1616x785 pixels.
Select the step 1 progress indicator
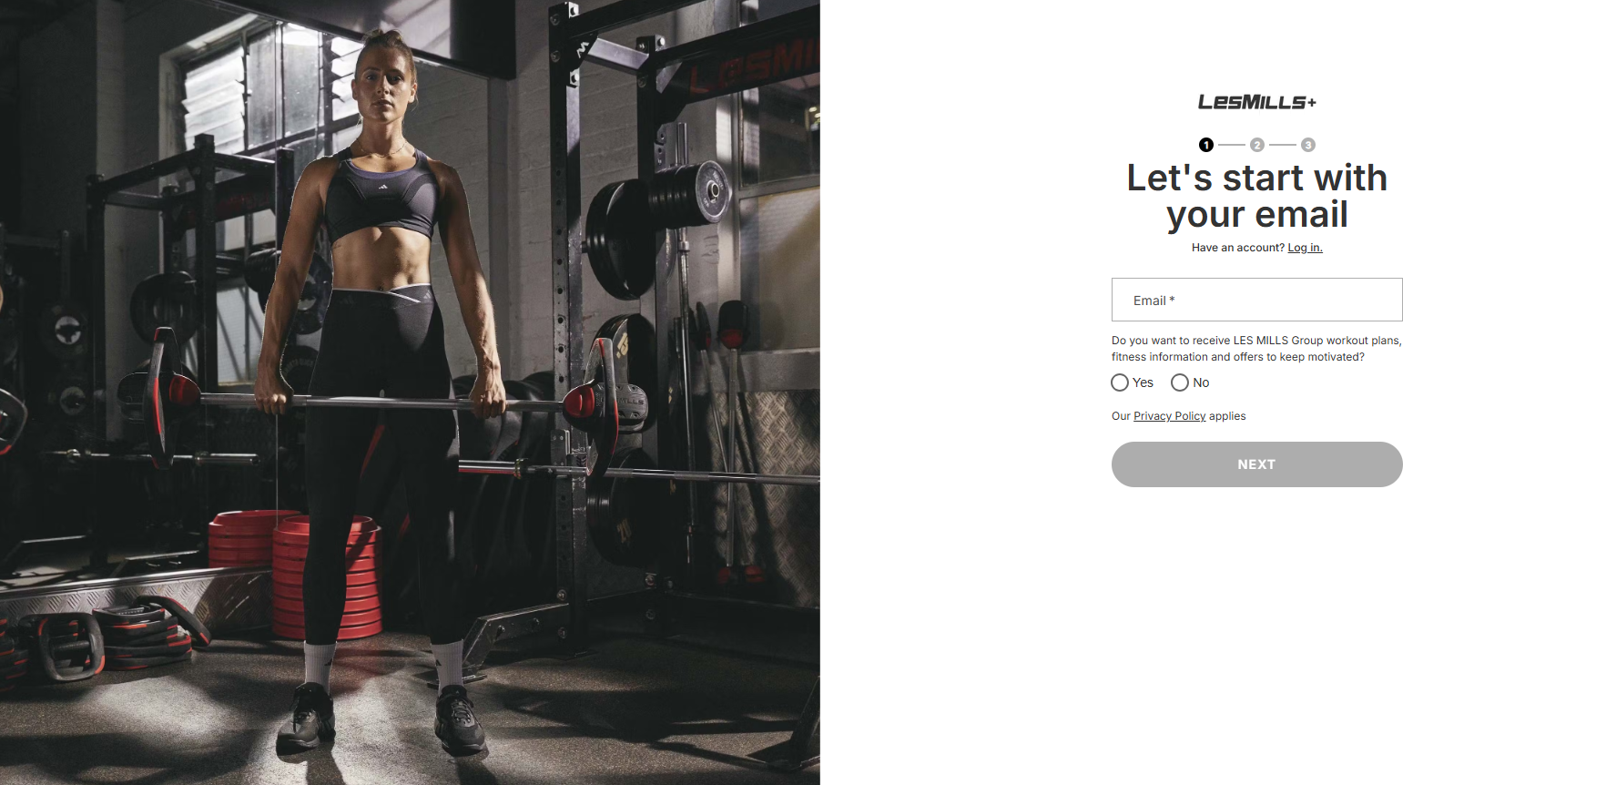click(x=1206, y=145)
